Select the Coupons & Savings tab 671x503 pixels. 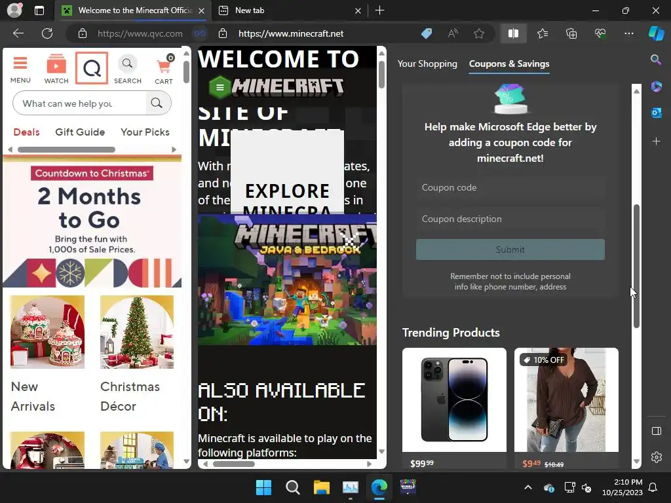pos(508,64)
